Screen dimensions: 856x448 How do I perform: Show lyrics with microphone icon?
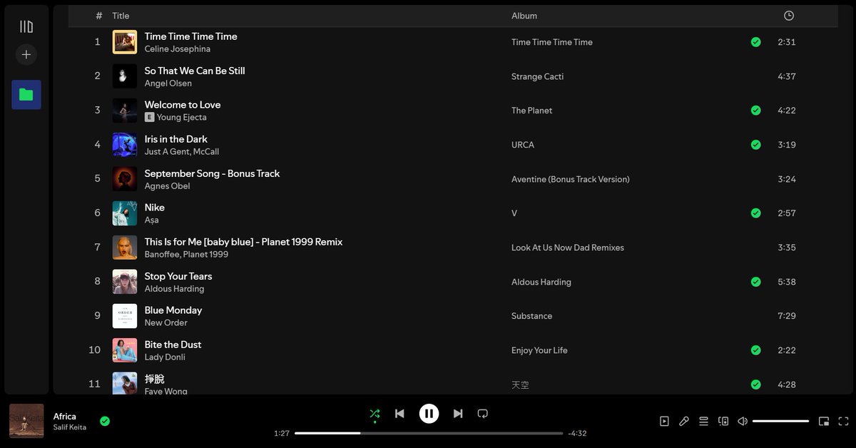point(684,421)
